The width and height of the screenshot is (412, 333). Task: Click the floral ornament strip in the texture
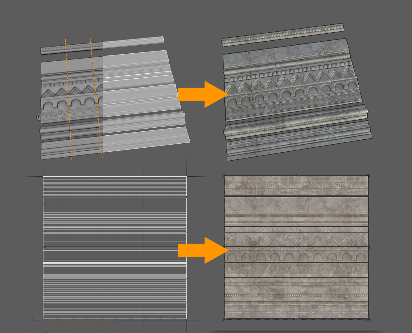point(296,270)
